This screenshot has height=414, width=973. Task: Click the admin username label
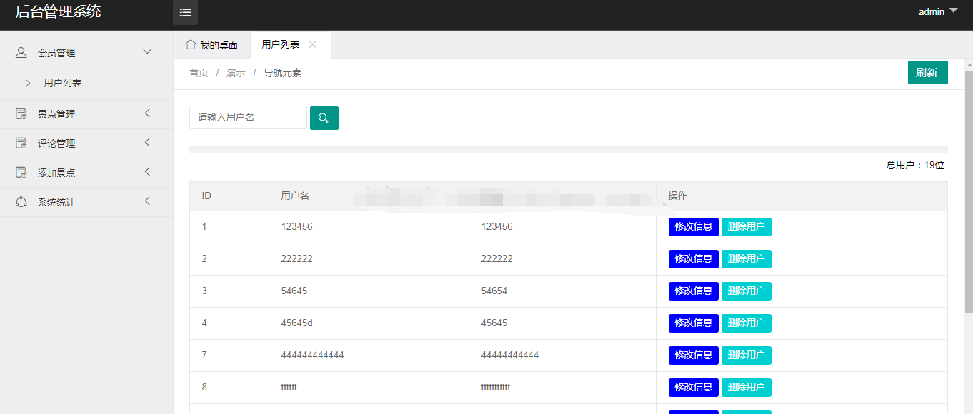click(x=932, y=11)
